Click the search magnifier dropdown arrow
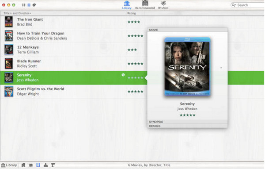The image size is (265, 169). pyautogui.click(x=234, y=5)
